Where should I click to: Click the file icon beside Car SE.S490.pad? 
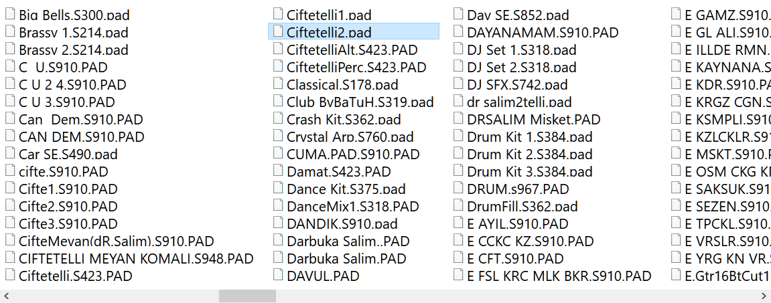[10, 153]
